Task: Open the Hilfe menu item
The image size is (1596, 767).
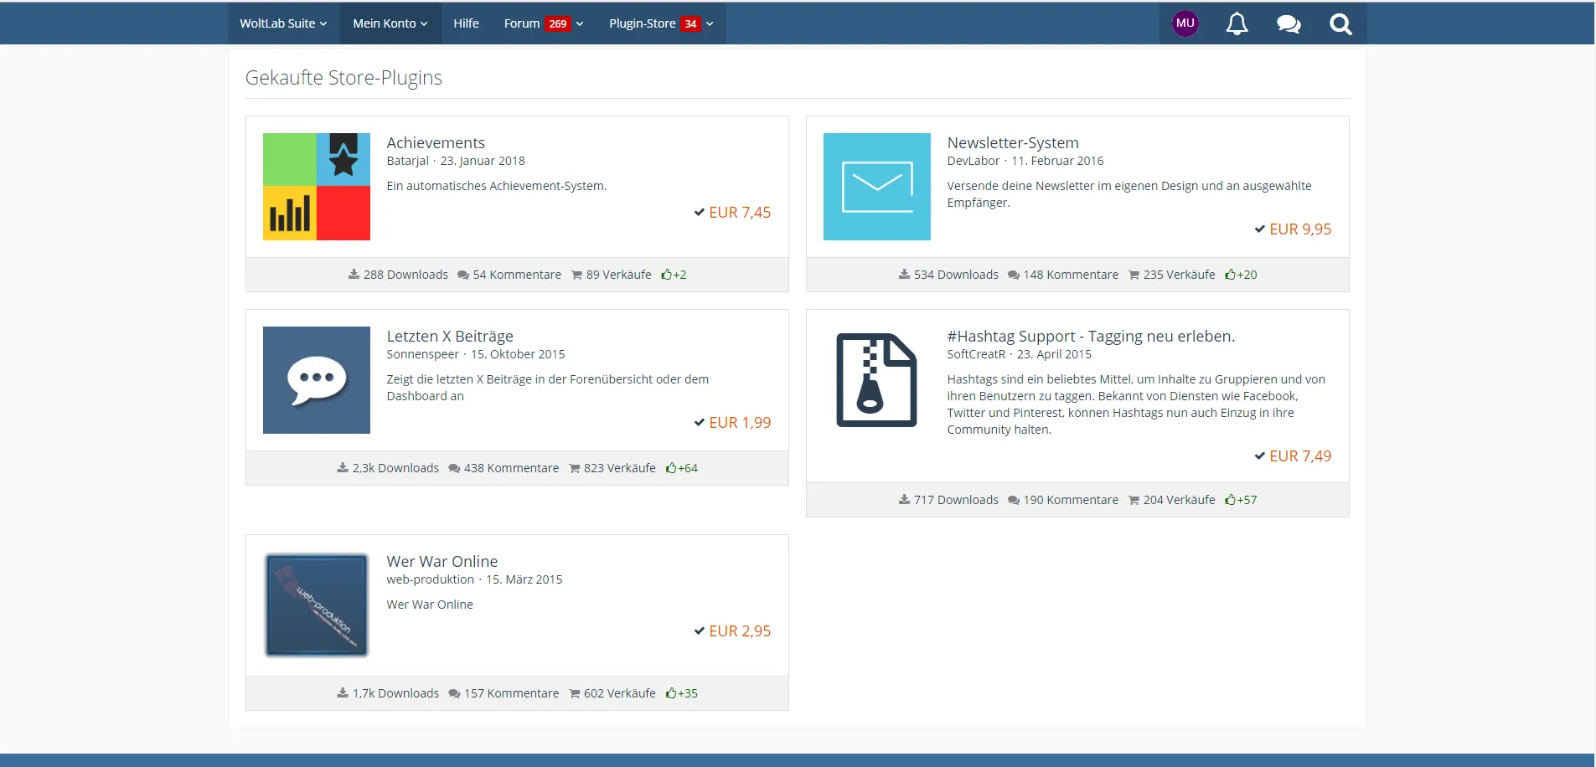Action: tap(466, 23)
